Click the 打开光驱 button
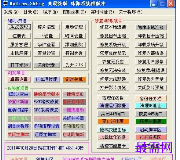The image size is (180, 160). click(x=19, y=65)
